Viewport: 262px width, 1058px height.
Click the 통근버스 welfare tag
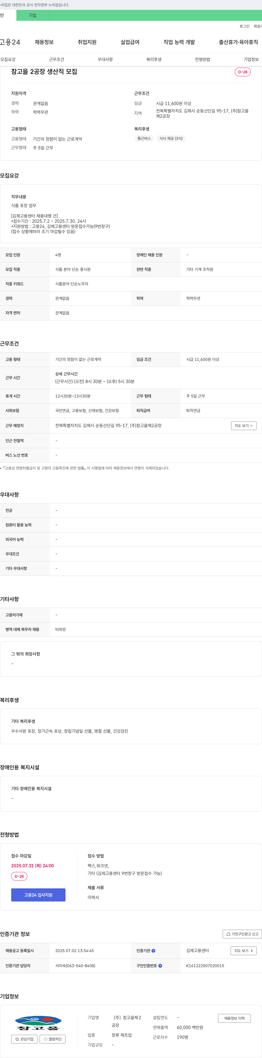[144, 138]
